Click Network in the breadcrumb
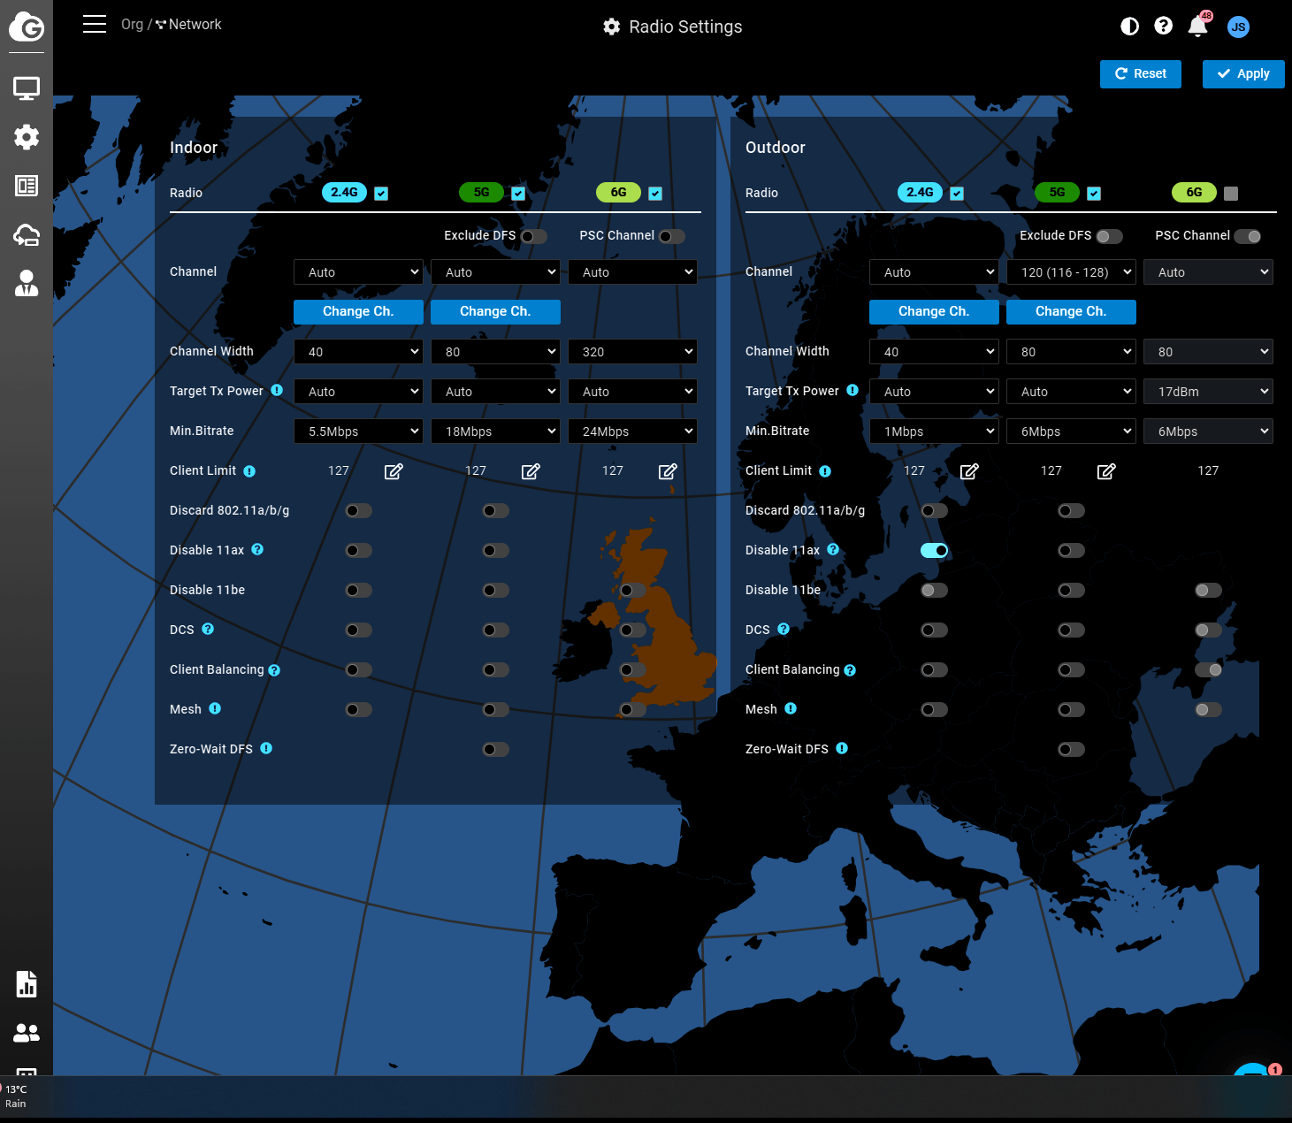 [195, 25]
